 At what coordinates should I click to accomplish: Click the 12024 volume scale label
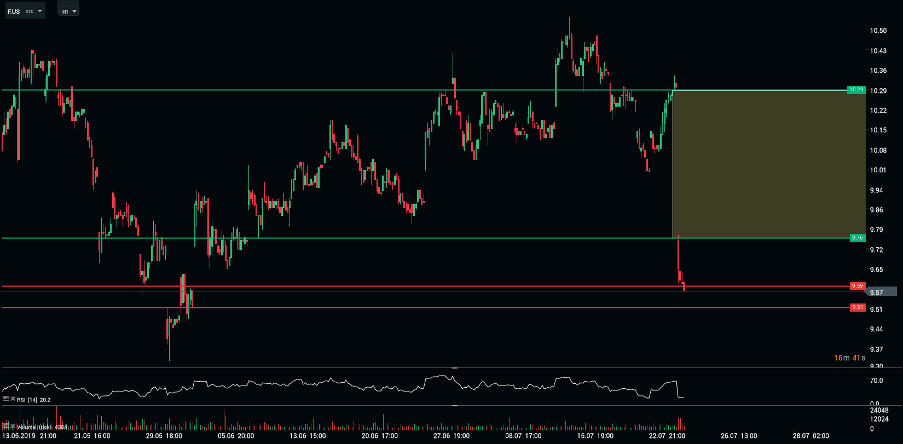[879, 419]
